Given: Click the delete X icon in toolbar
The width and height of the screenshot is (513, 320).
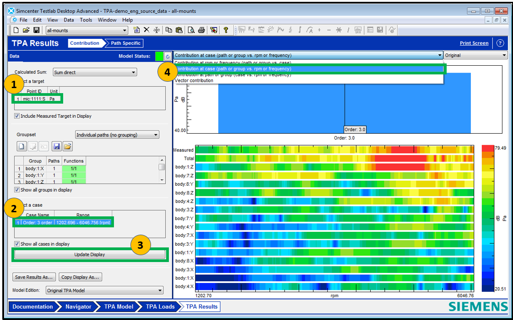Looking at the screenshot, I should click(146, 30).
